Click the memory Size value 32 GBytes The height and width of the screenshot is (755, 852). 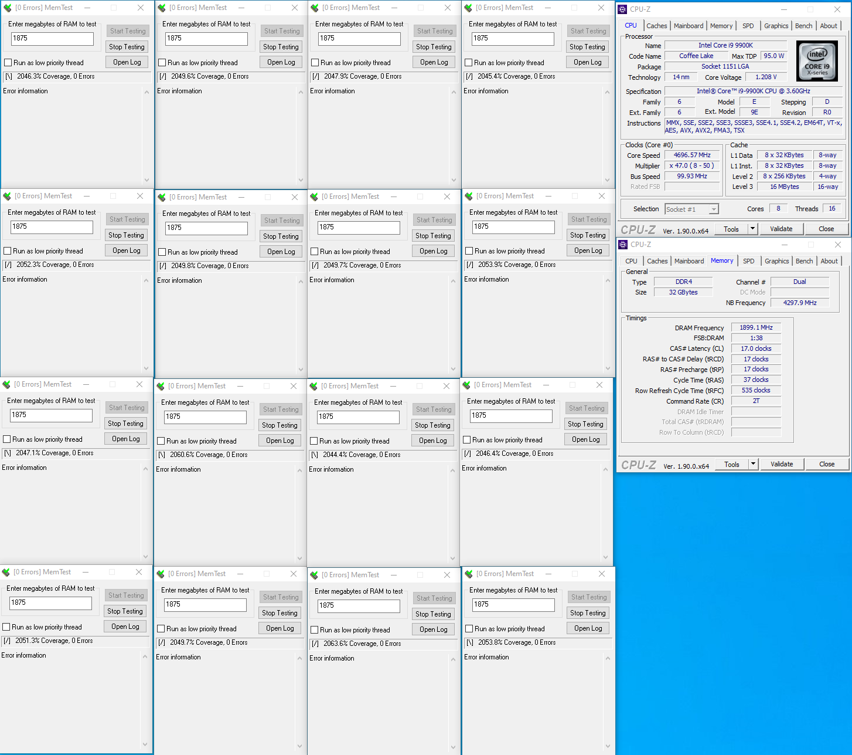pyautogui.click(x=683, y=292)
